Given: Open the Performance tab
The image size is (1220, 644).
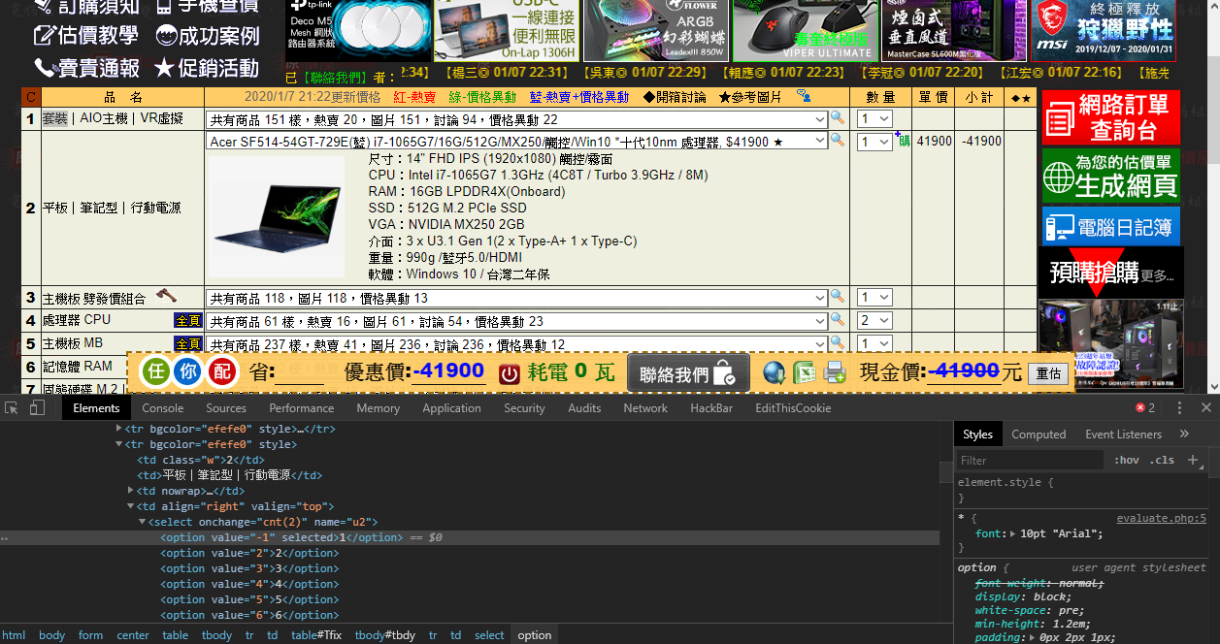Looking at the screenshot, I should point(302,408).
